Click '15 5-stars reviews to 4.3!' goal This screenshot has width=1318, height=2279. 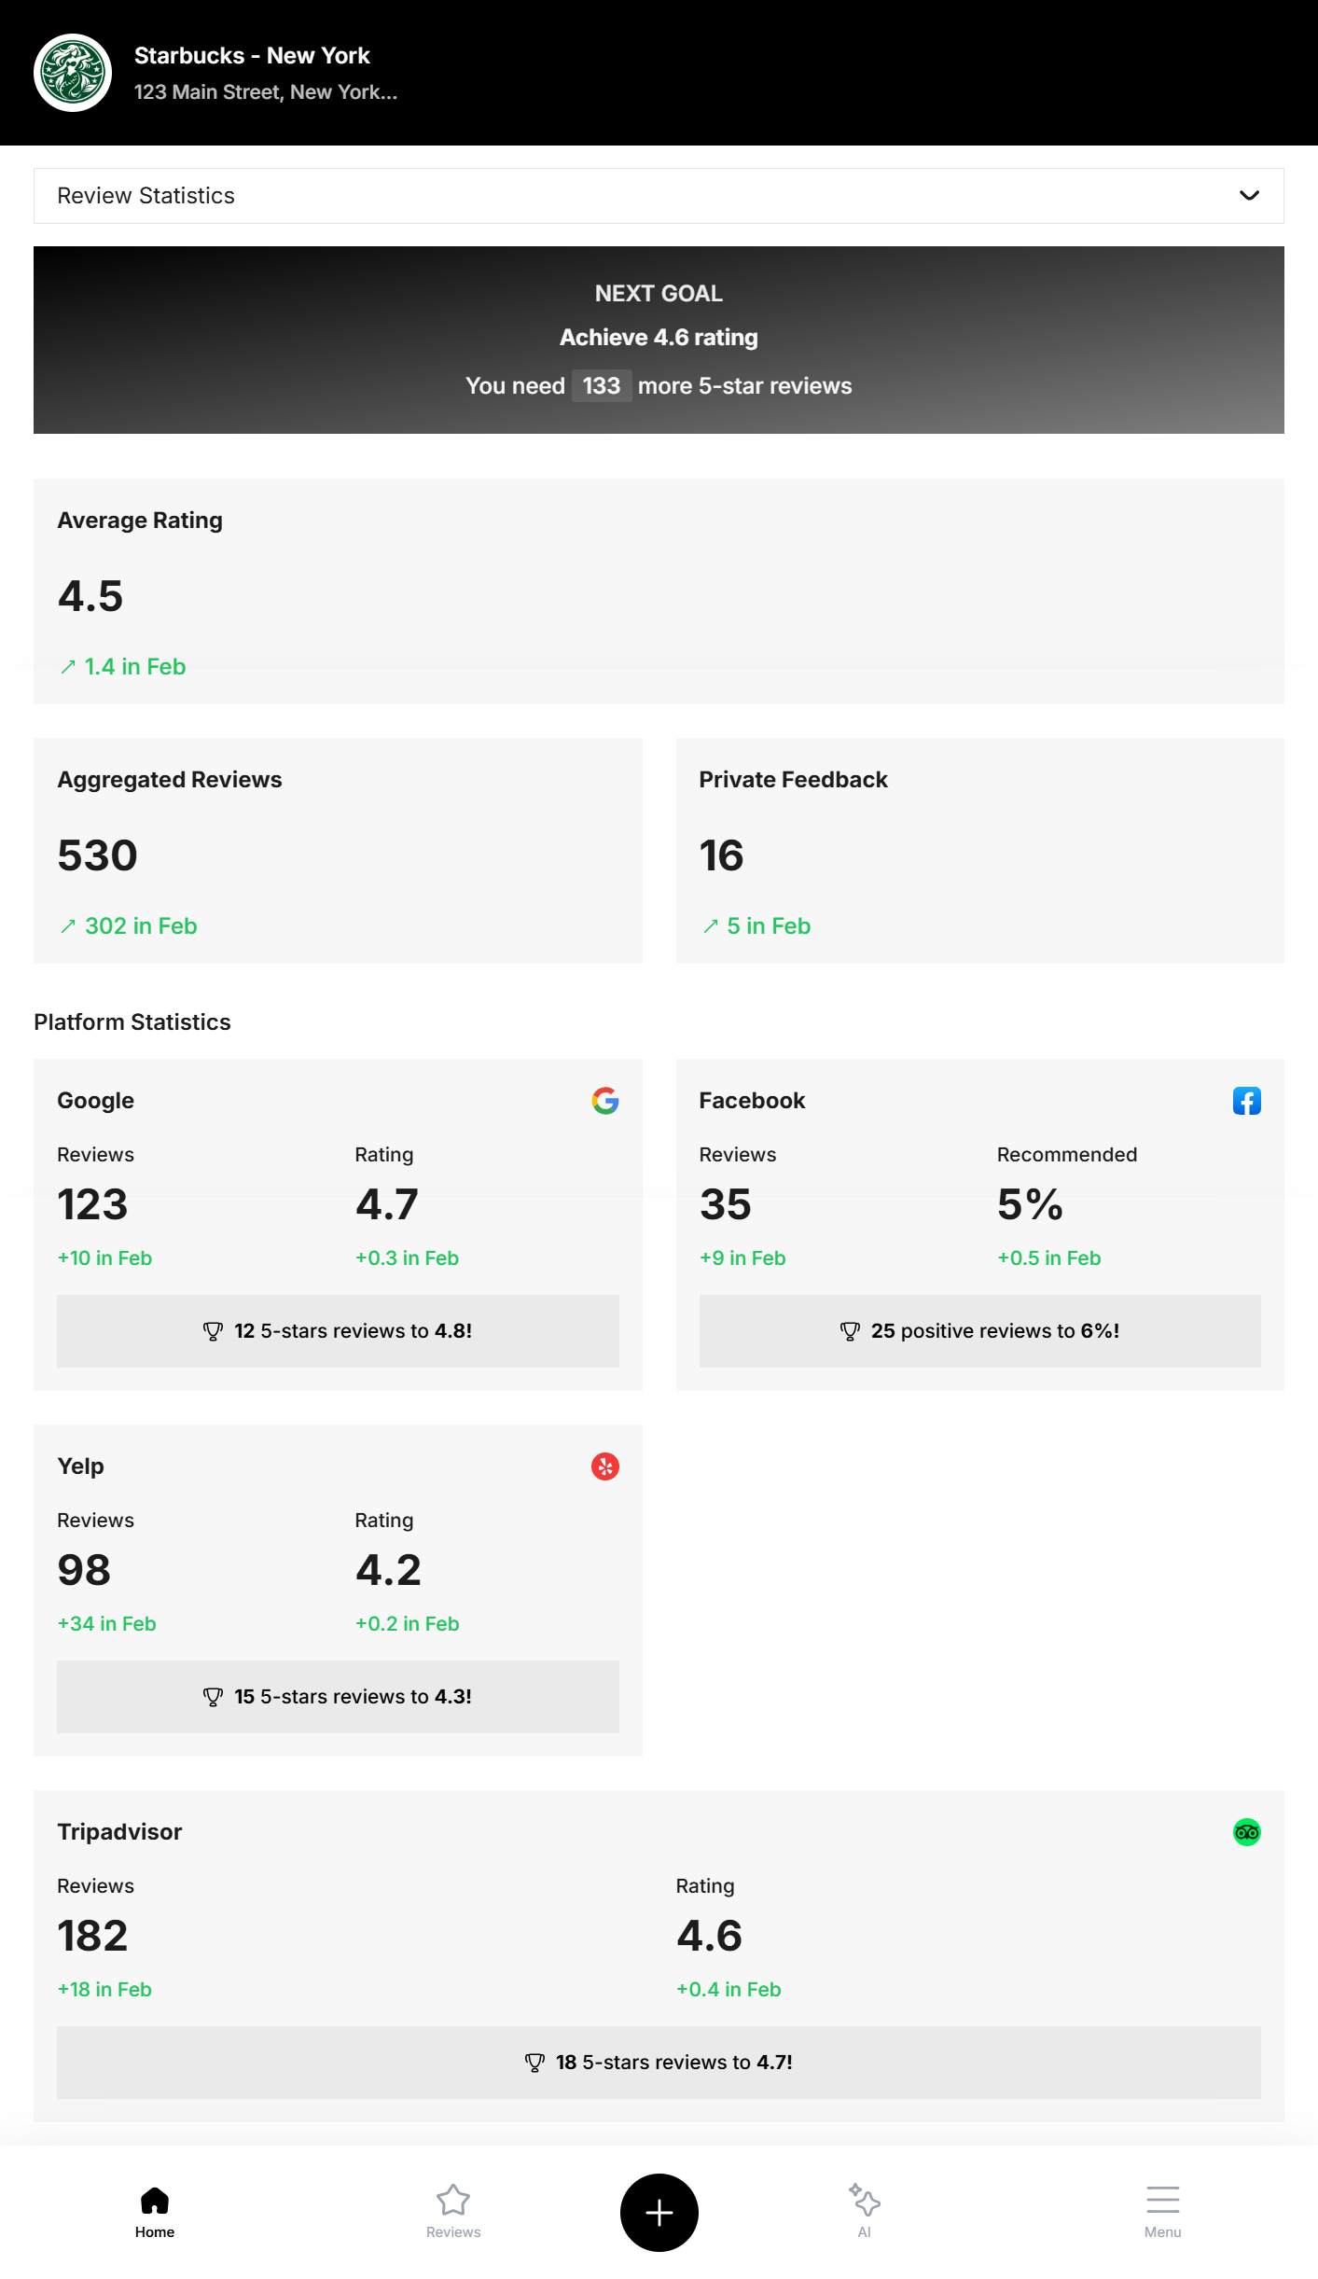click(x=338, y=1697)
